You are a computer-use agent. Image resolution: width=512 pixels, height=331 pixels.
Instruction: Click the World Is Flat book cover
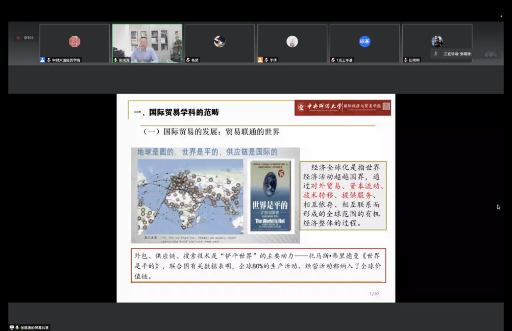[270, 196]
